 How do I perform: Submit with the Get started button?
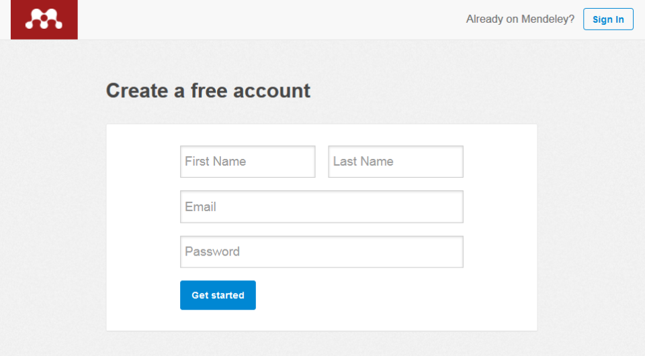click(218, 295)
